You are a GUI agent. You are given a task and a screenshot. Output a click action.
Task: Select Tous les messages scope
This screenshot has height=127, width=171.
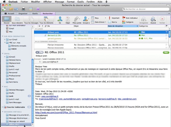(31, 20)
